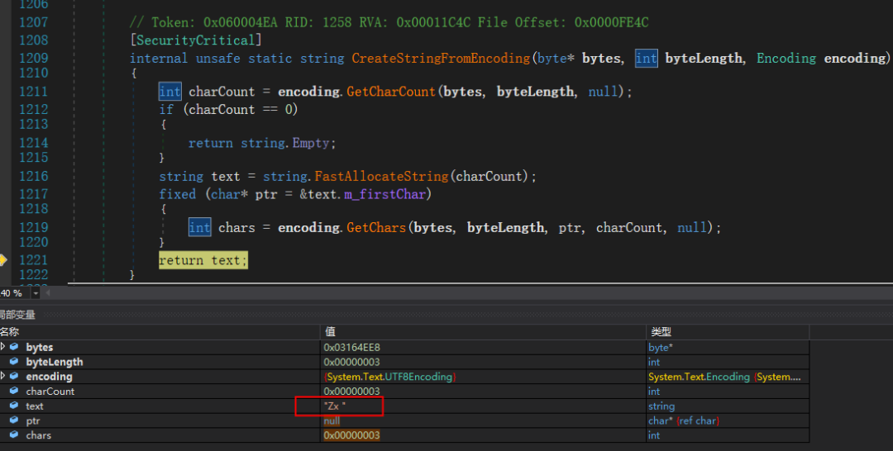Click the cube icon beside ptr variable

tap(14, 420)
